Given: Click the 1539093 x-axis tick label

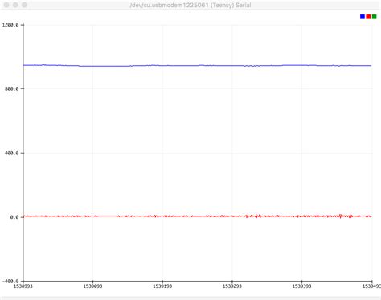Looking at the screenshot, I should 92,286.
